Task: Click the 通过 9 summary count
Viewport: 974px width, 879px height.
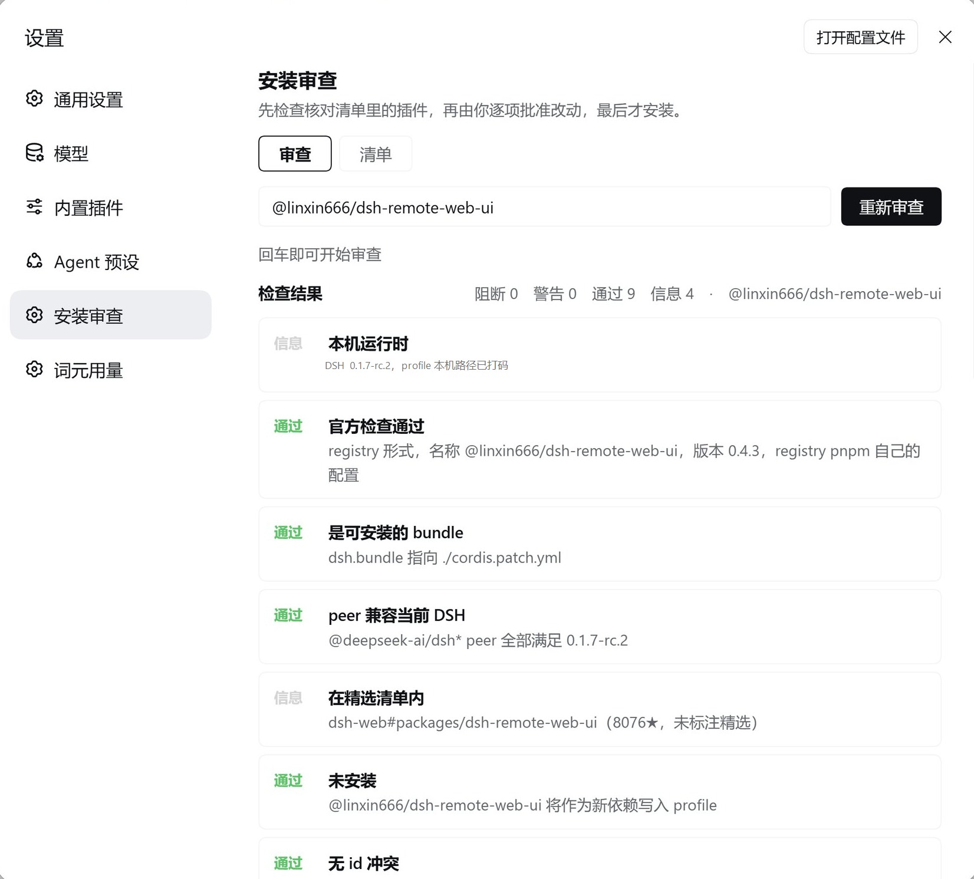Action: 613,294
